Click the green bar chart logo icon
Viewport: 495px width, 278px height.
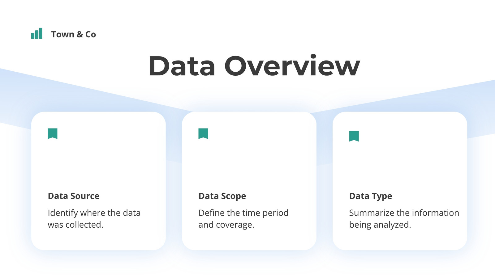coord(37,33)
